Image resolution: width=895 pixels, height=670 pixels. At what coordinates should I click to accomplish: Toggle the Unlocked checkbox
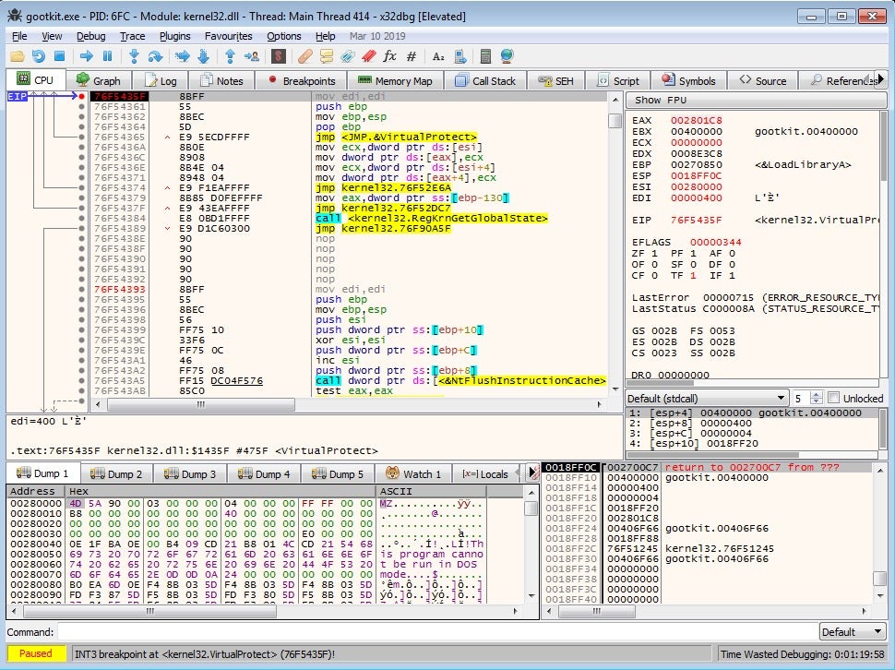click(x=834, y=398)
